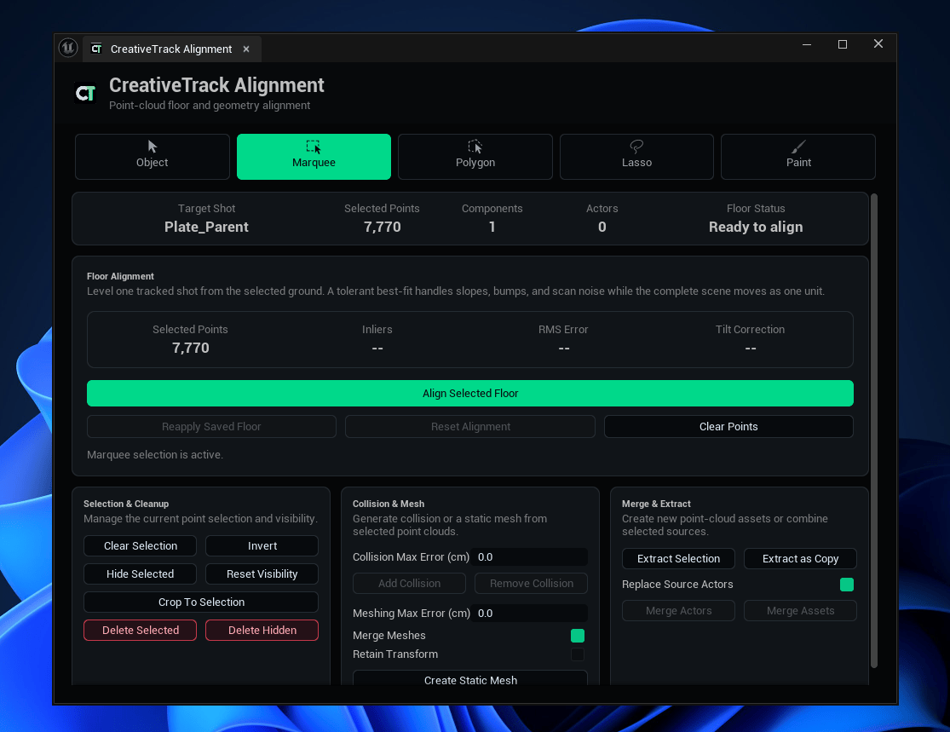Click the Selection & Cleanup heading
950x732 pixels.
point(126,504)
